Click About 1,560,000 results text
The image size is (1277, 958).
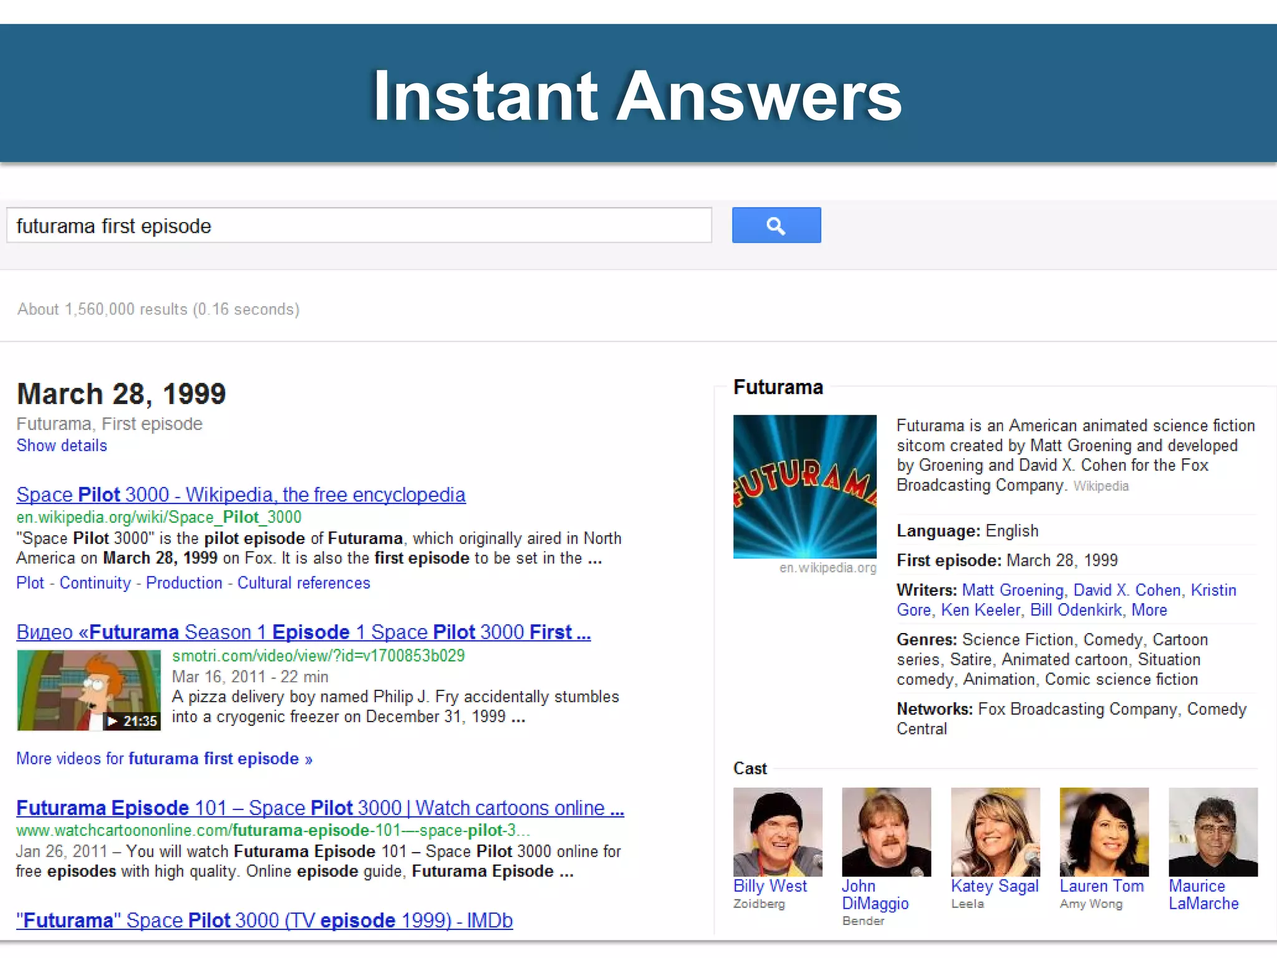click(158, 309)
